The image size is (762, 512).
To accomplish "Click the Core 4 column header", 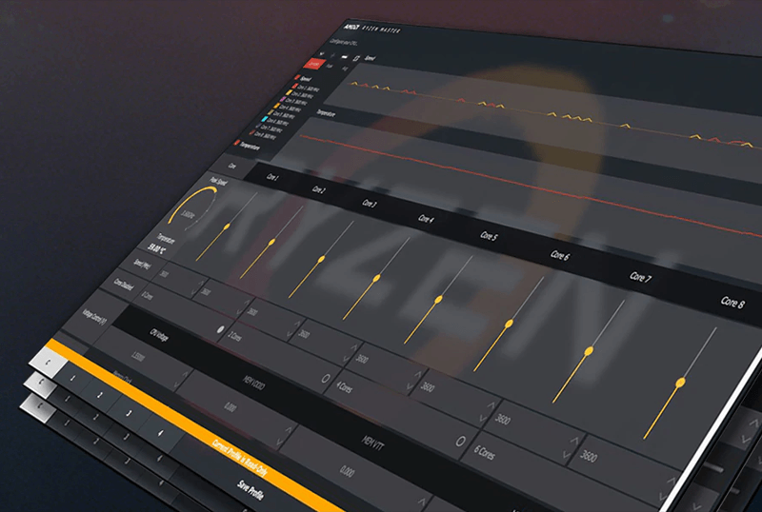I will coord(426,219).
